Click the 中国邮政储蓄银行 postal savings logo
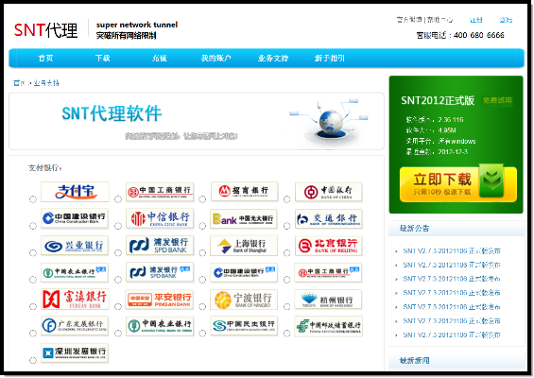The height and width of the screenshot is (378, 534). [328, 326]
